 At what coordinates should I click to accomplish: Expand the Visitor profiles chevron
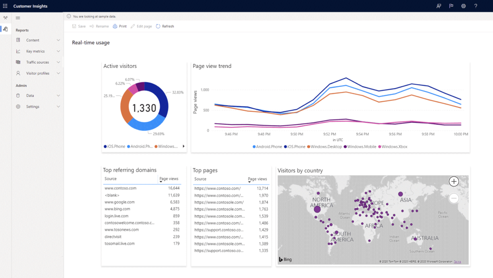[x=58, y=73]
